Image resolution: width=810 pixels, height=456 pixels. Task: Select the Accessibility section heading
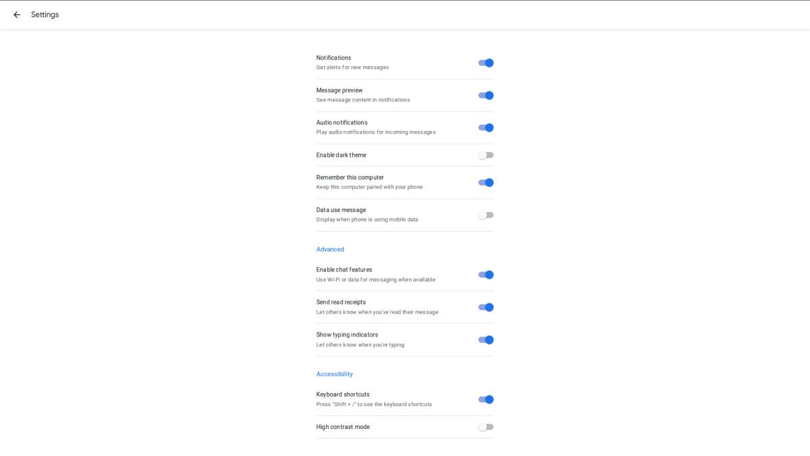tap(334, 374)
